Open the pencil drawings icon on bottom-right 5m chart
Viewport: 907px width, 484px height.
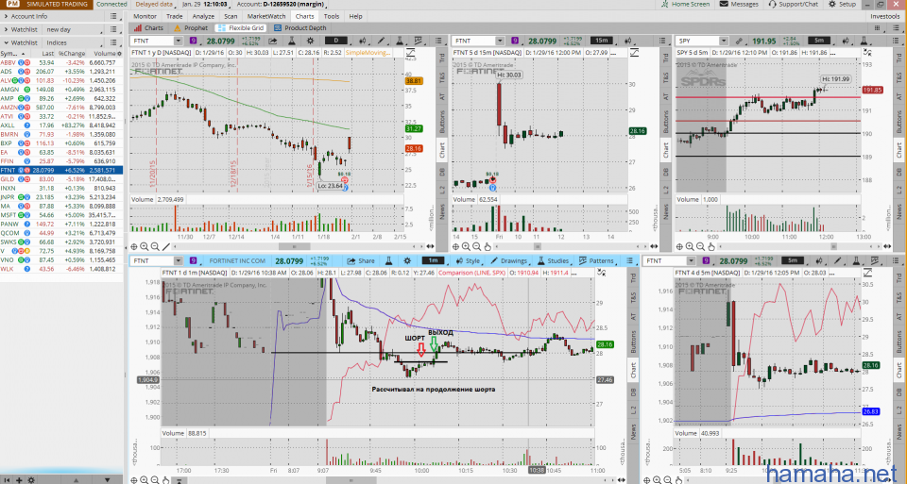click(x=837, y=261)
